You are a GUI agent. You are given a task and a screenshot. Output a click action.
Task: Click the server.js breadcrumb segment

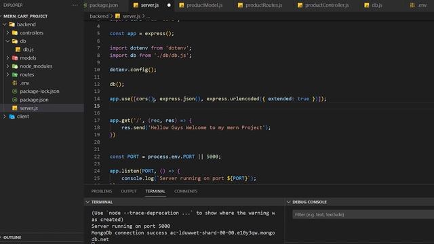pos(131,16)
